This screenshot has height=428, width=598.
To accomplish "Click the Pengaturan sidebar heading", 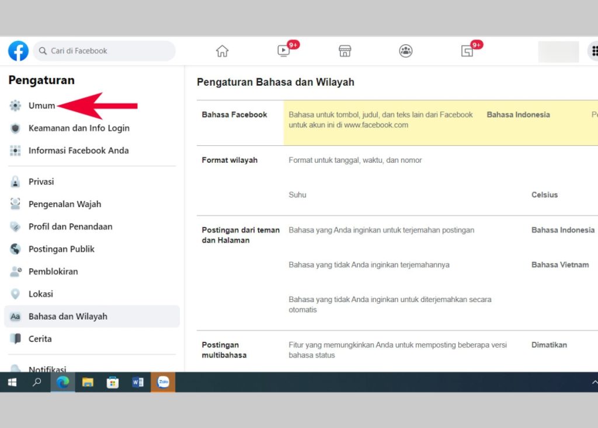I will [x=41, y=80].
